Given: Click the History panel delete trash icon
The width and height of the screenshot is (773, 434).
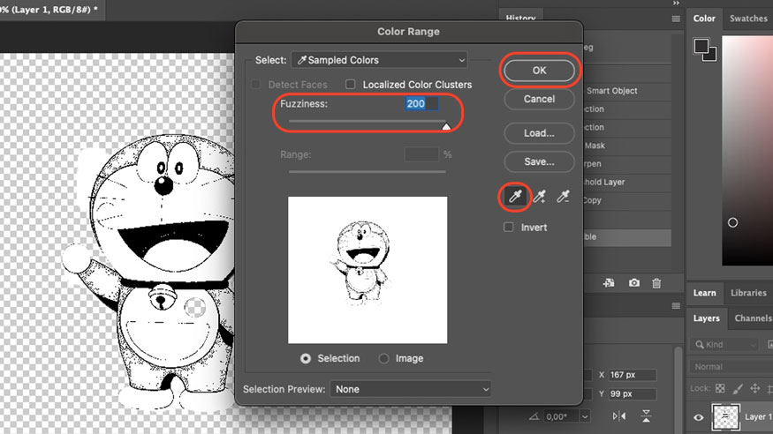Looking at the screenshot, I should [x=656, y=283].
